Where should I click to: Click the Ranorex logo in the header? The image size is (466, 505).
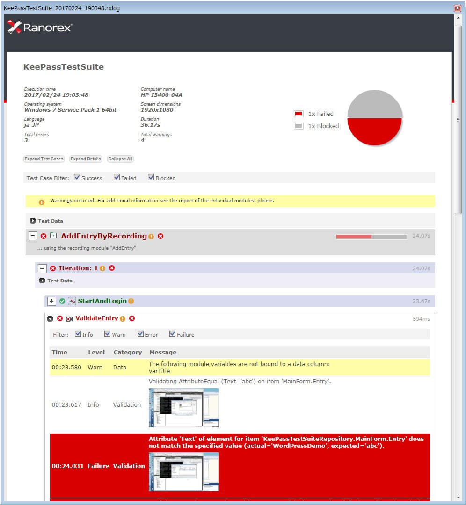point(40,28)
